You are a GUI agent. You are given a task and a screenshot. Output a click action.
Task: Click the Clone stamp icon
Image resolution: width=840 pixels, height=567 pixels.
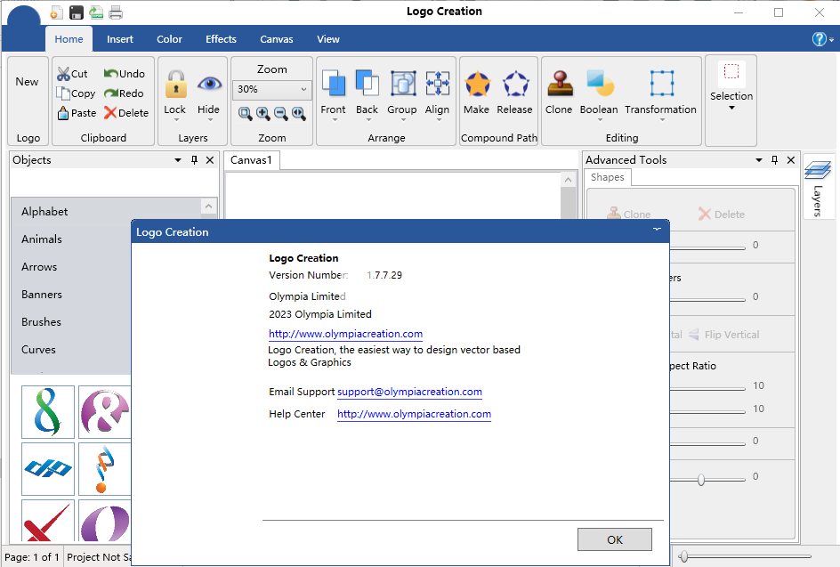pyautogui.click(x=560, y=83)
